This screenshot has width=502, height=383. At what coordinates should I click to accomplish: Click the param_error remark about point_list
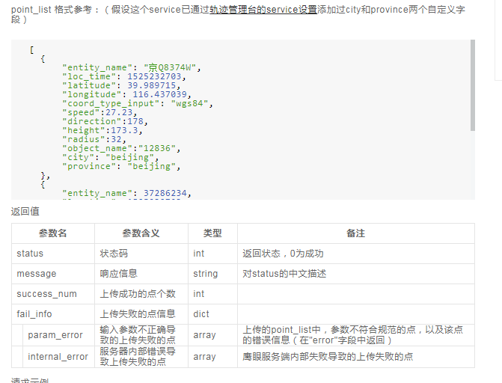coord(356,335)
